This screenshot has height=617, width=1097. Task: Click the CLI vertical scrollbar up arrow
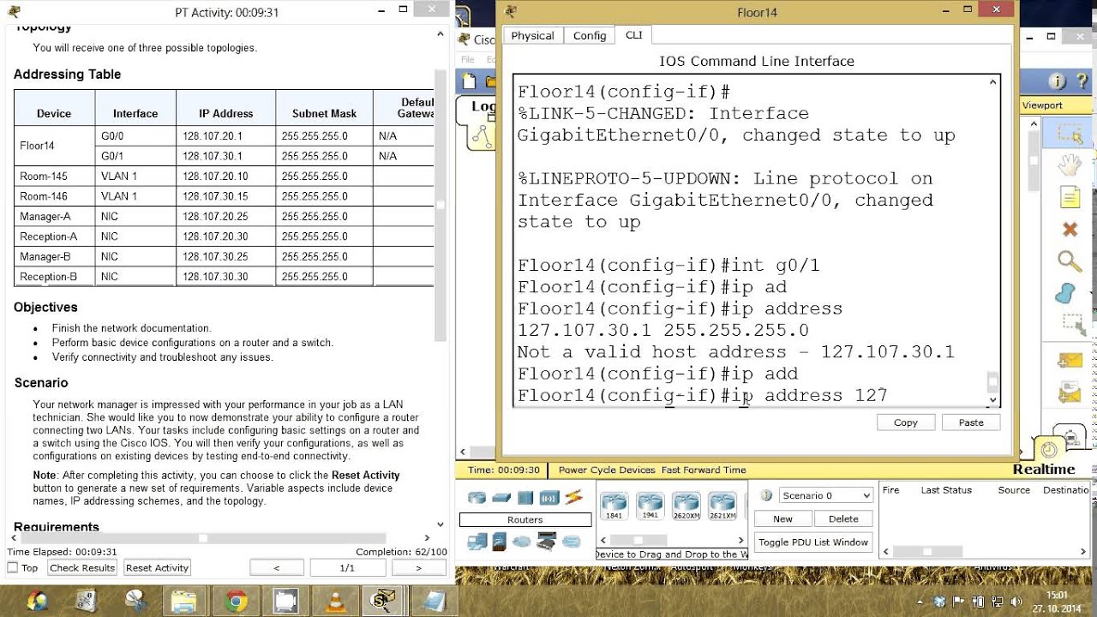click(x=992, y=82)
